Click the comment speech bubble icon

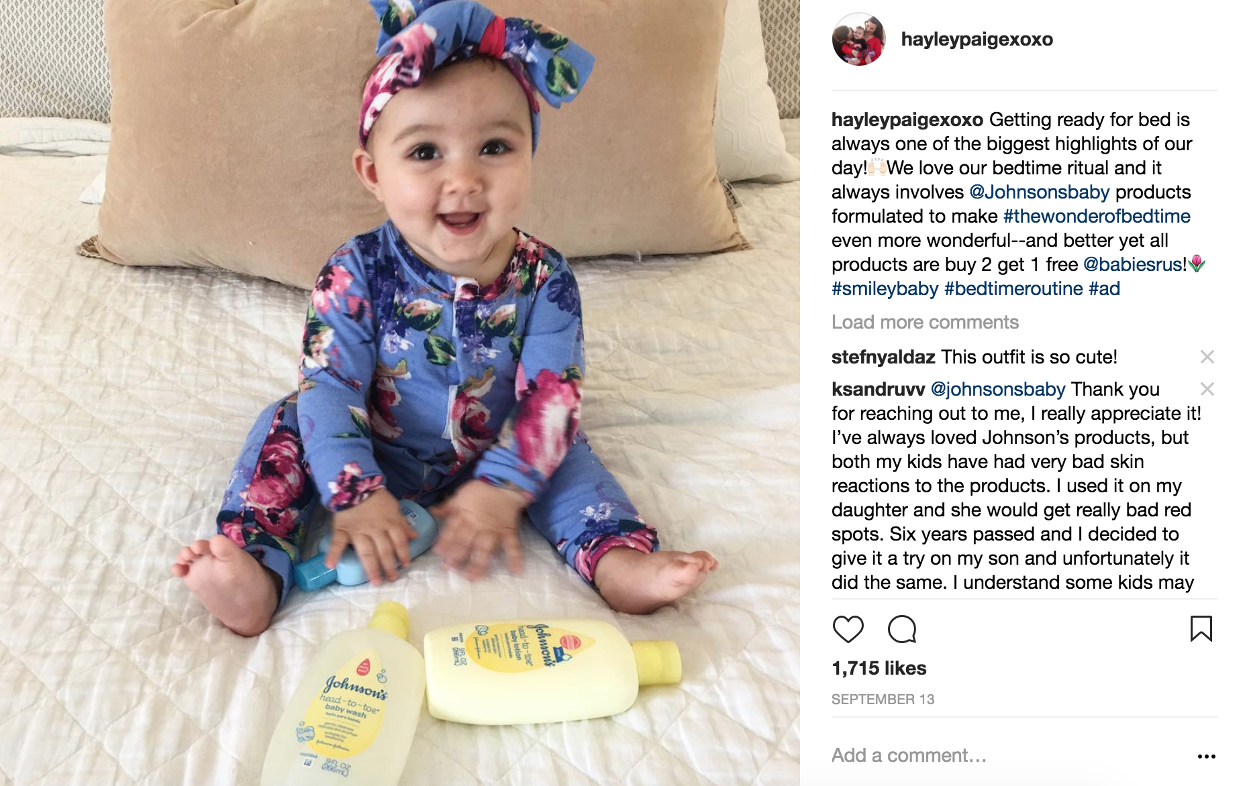coord(901,629)
